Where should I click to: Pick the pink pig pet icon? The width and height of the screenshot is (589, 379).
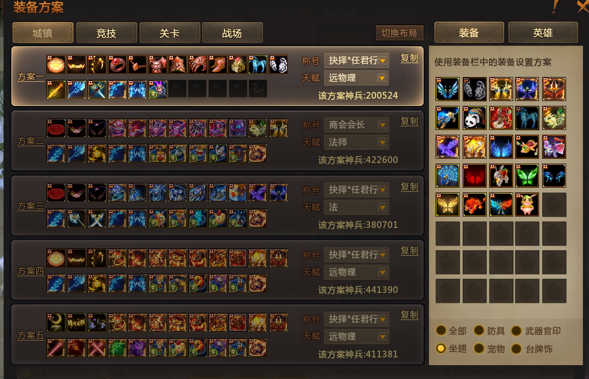click(527, 205)
